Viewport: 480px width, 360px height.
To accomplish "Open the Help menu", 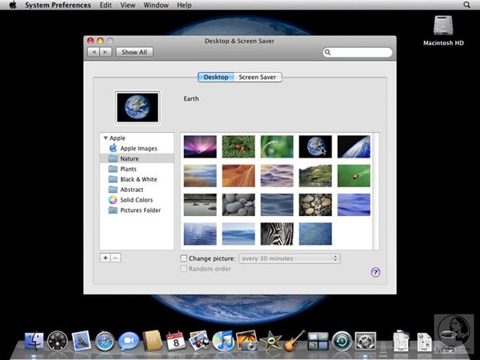I will (x=184, y=5).
